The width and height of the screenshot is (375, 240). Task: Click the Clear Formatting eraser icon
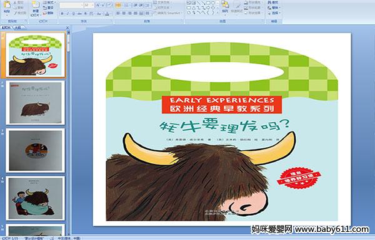coord(110,5)
